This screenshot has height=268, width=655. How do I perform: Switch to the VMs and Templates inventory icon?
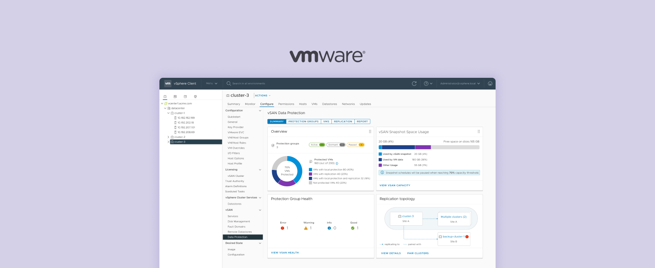tap(175, 96)
